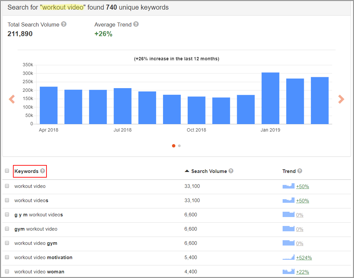Open +524% trend link
This screenshot has height=278, width=354.
pos(304,258)
